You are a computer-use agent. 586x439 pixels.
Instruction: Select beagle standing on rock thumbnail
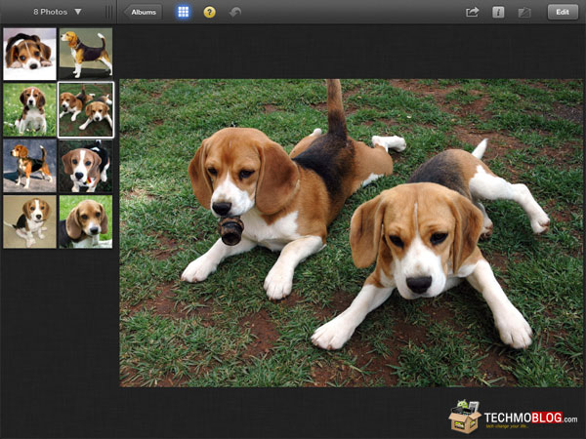(30, 166)
